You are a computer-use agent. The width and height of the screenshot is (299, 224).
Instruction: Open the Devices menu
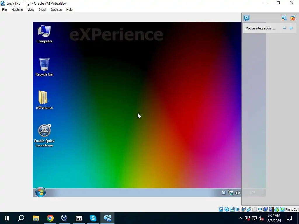click(56, 10)
